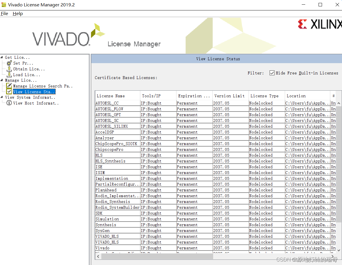Click the View Host Information info icon

coord(9,103)
